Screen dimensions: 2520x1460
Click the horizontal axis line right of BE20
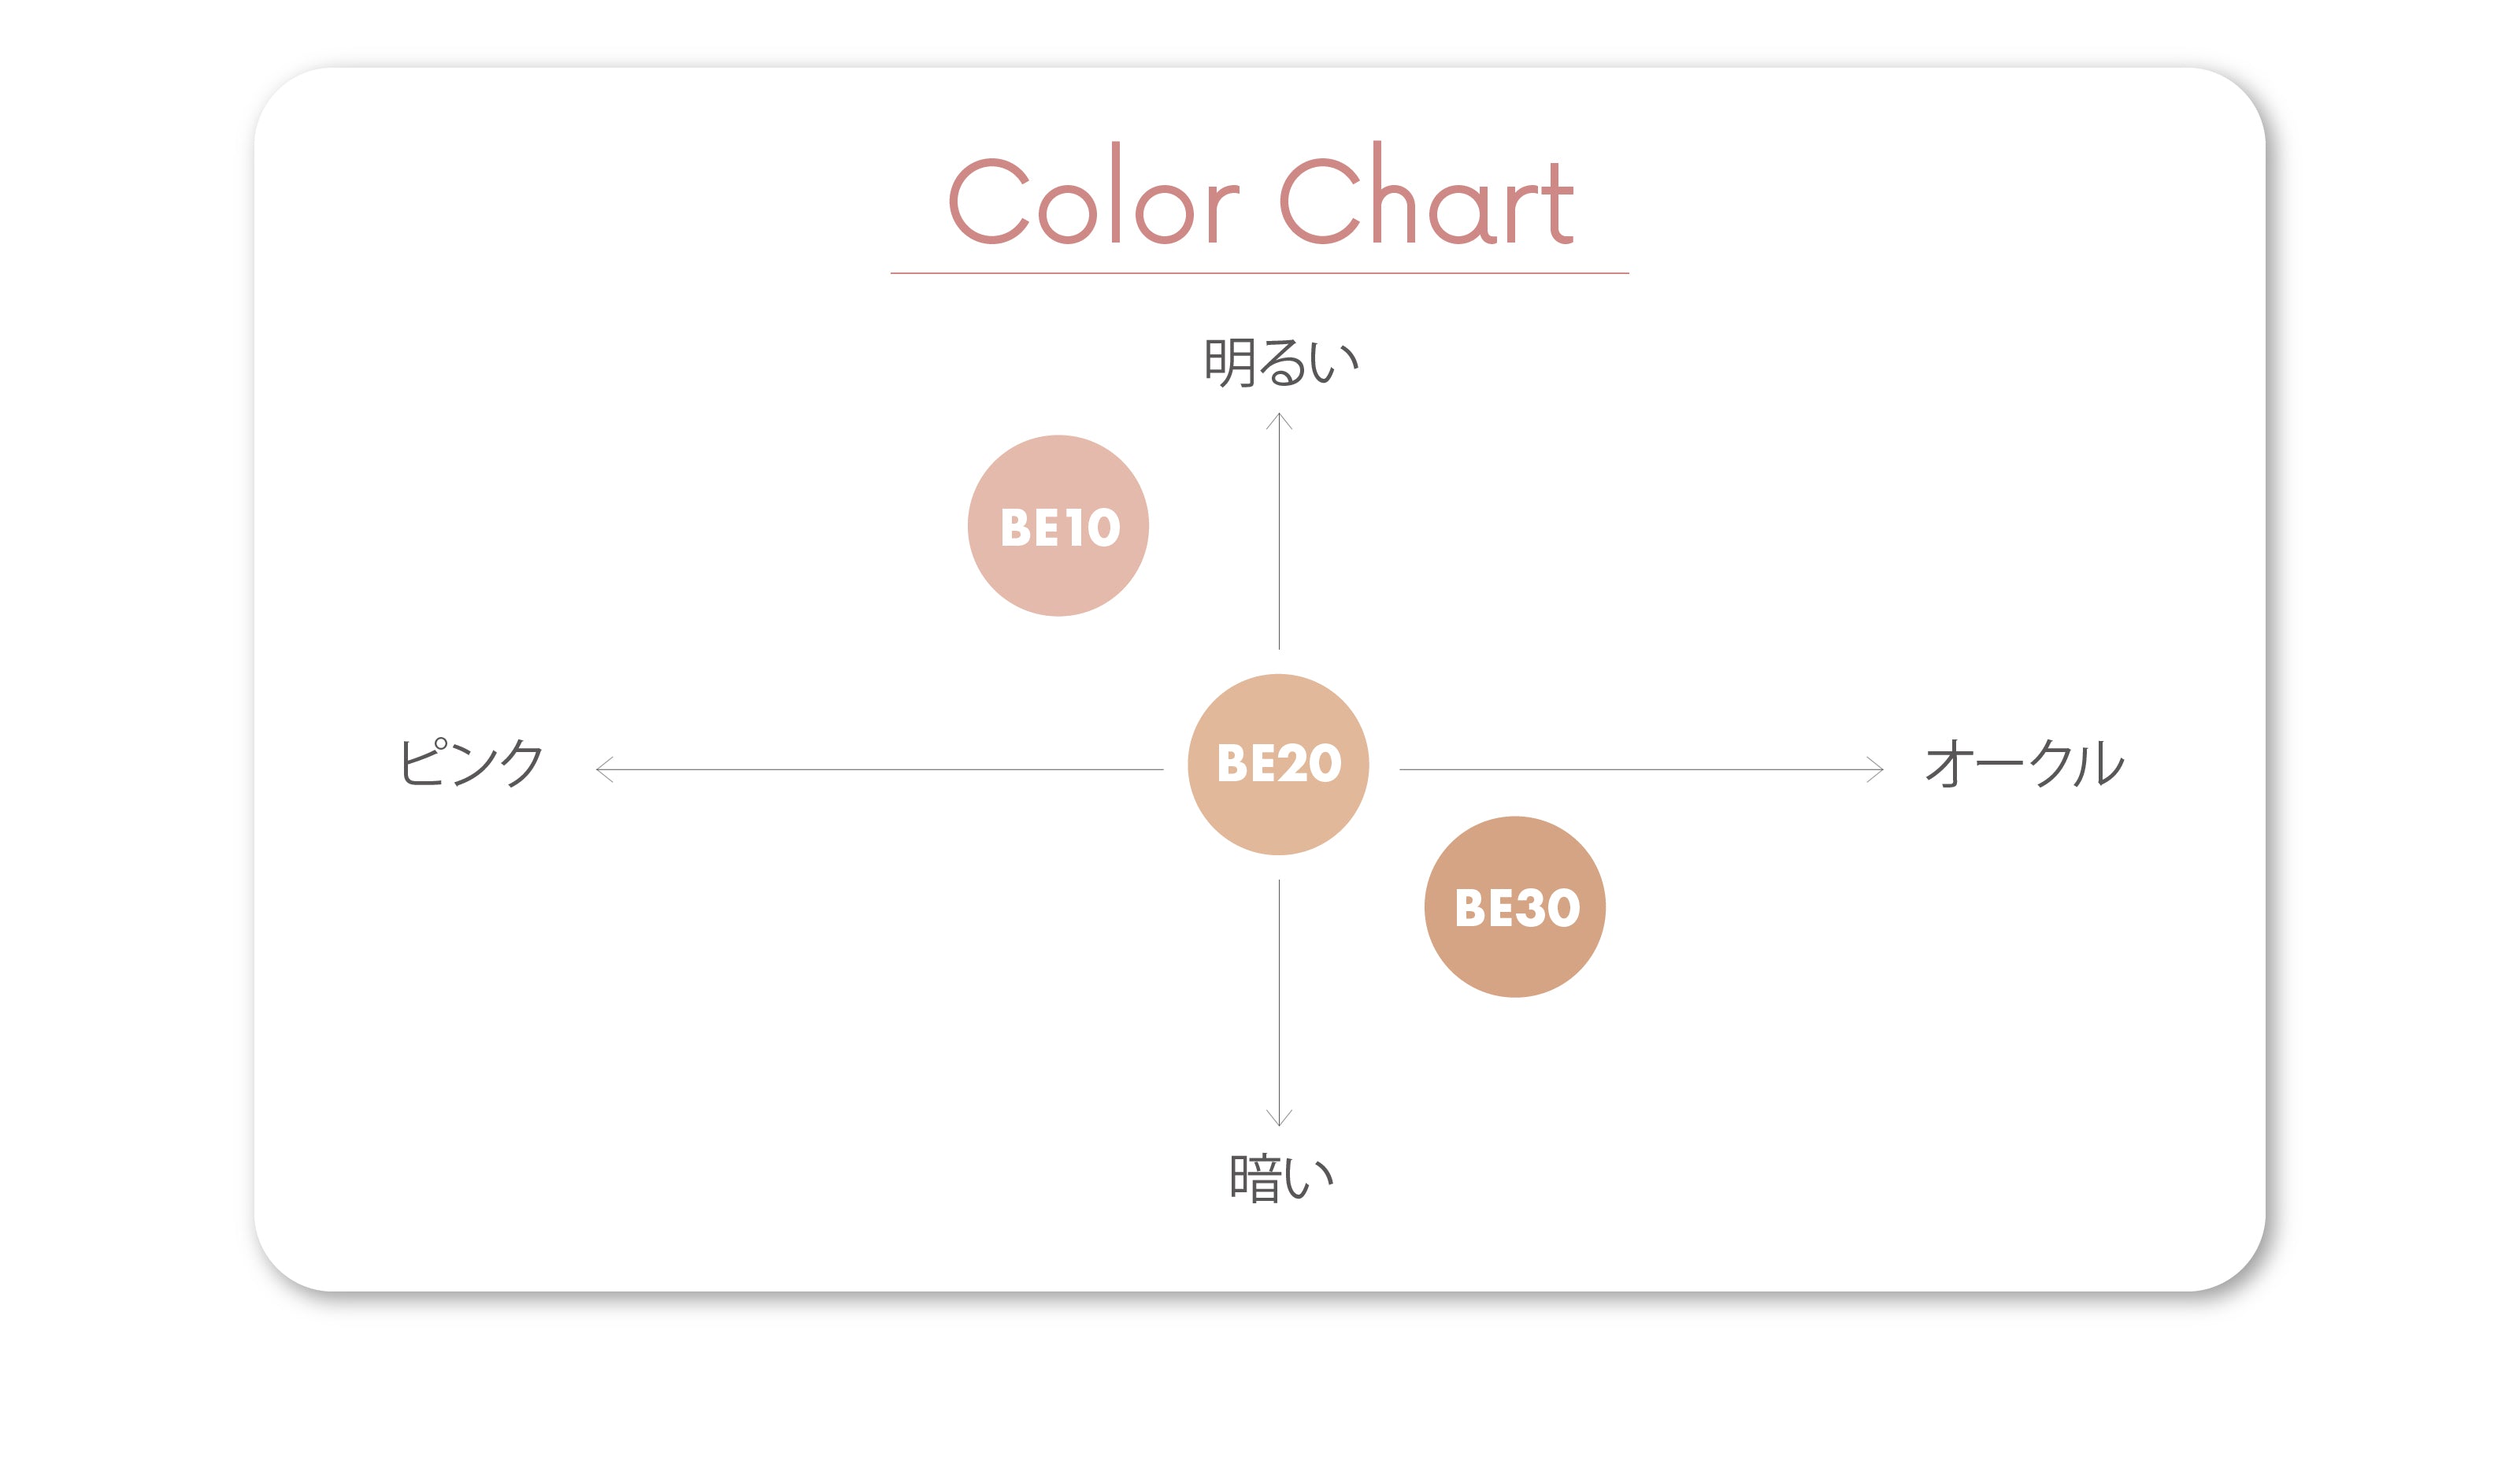[x=1640, y=769]
